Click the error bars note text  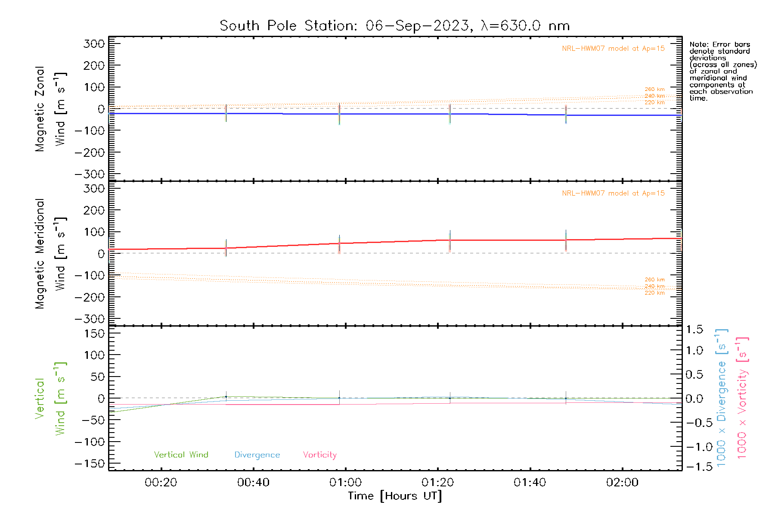click(722, 71)
